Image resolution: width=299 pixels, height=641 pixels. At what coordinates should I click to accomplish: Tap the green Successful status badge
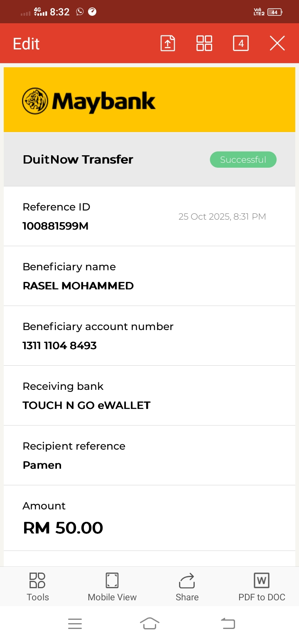point(243,160)
